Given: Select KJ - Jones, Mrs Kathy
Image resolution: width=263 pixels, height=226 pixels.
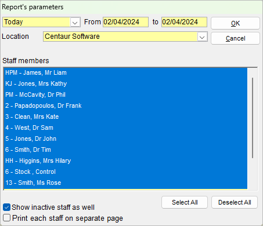Looking at the screenshot, I should point(125,84).
